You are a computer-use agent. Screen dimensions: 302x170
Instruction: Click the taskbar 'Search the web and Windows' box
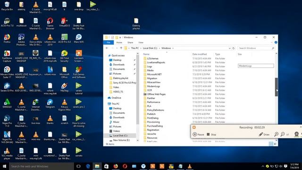coord(42,166)
